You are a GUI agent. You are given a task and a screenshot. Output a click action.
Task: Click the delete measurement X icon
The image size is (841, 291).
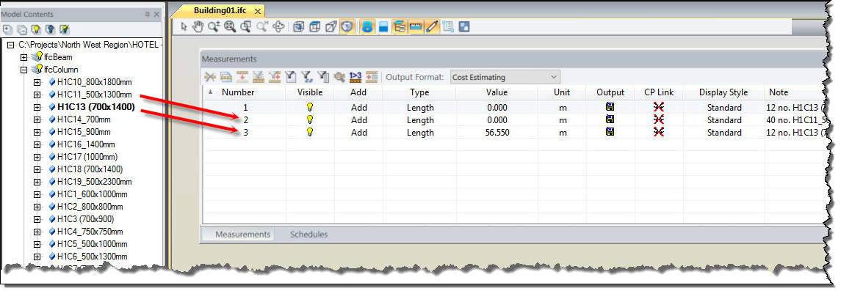[x=210, y=77]
